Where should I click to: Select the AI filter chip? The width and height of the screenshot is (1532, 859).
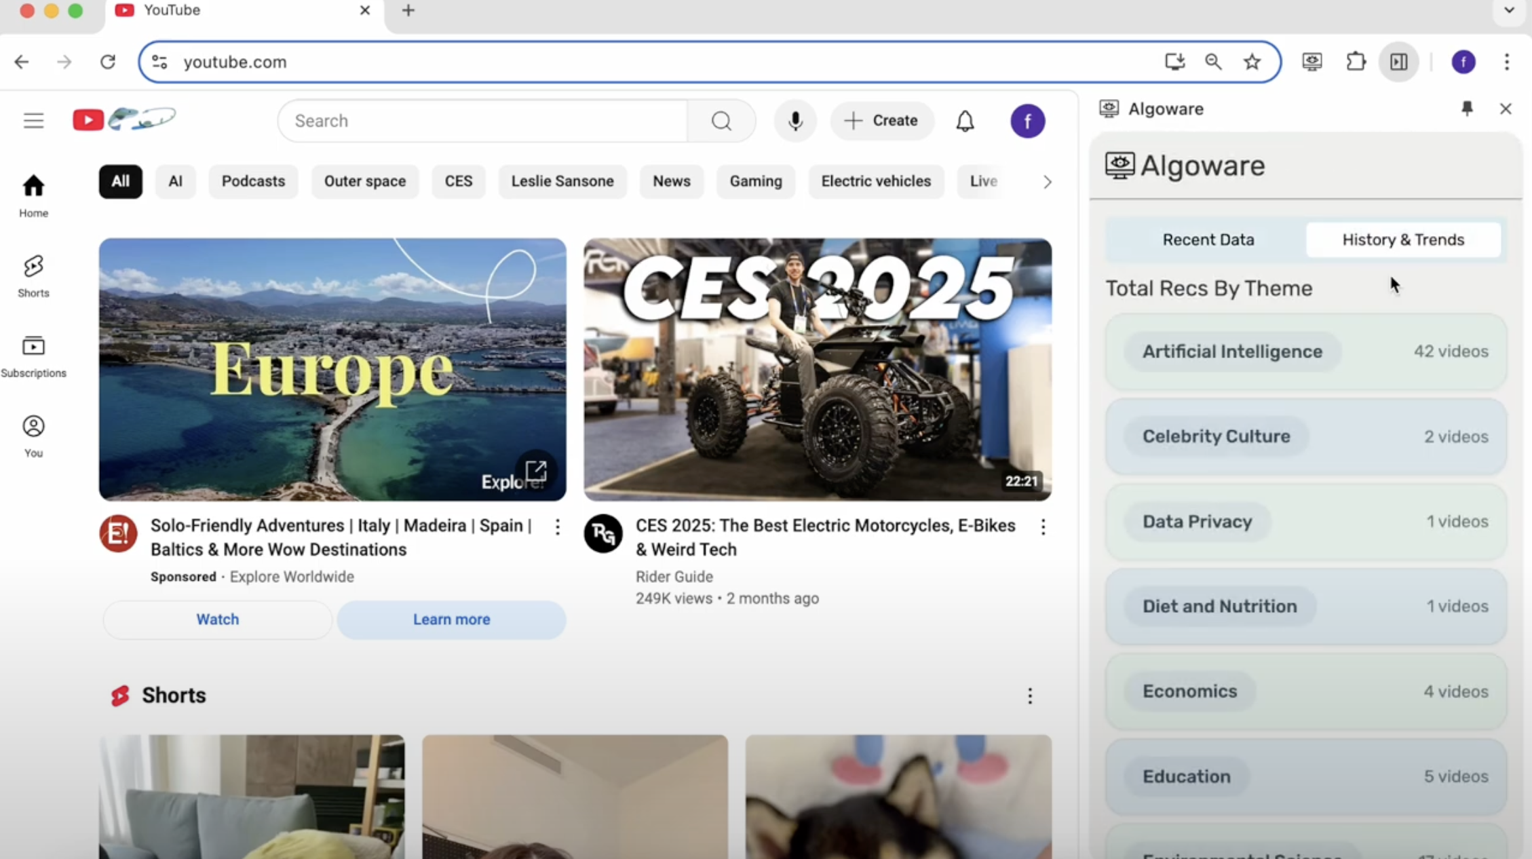point(175,181)
